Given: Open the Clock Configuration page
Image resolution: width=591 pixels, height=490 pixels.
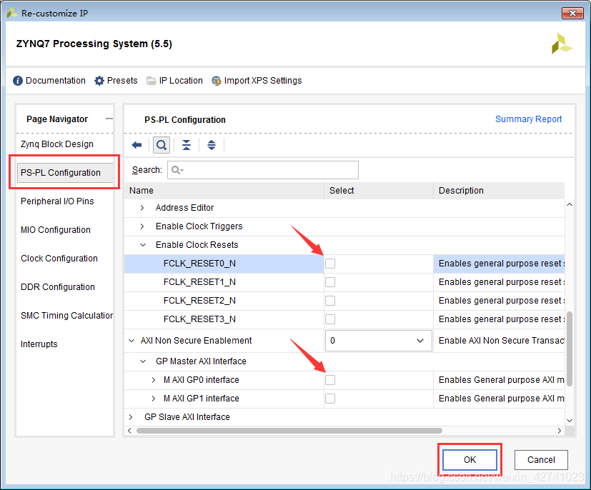Looking at the screenshot, I should click(x=59, y=259).
